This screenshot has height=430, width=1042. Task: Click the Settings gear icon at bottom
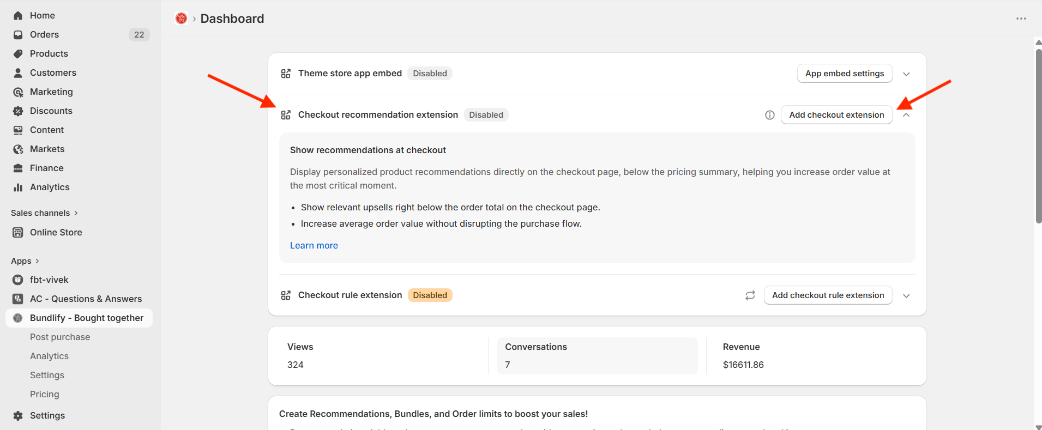click(x=18, y=416)
